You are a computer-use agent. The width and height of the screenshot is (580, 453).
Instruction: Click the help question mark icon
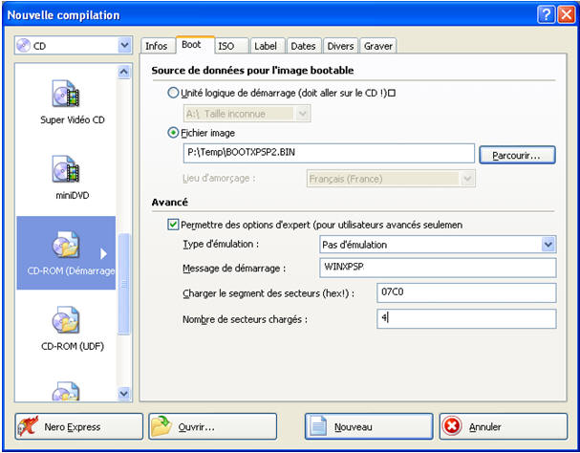click(546, 15)
